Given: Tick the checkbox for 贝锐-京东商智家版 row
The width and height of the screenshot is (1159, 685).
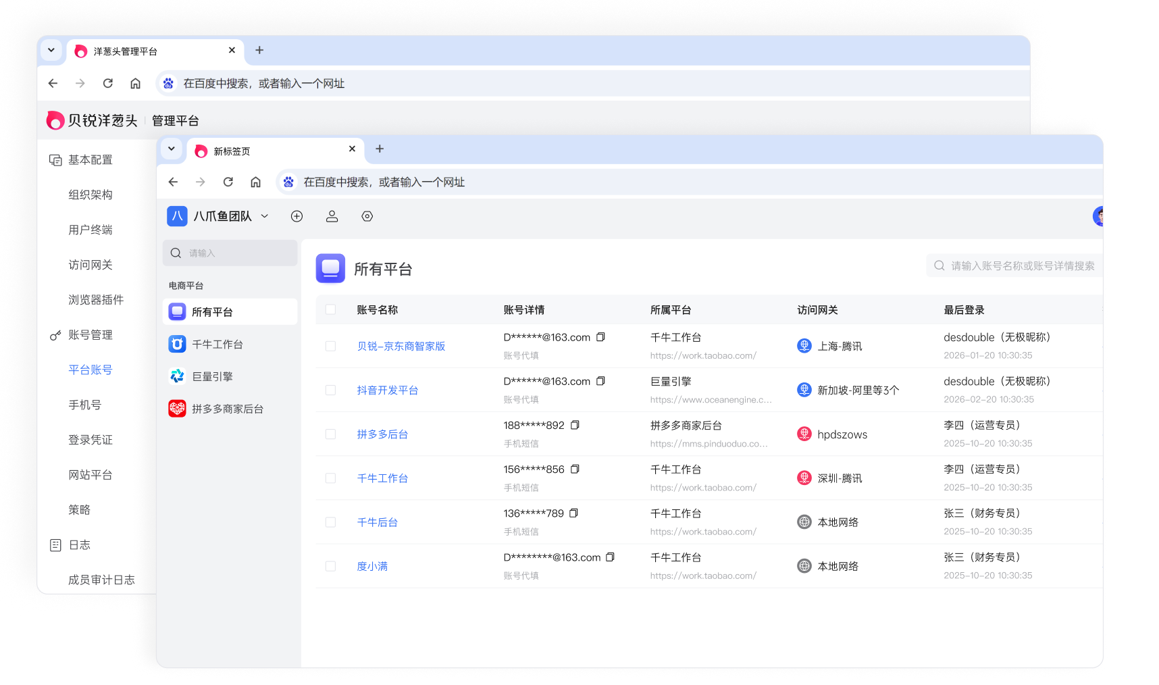Looking at the screenshot, I should pos(330,346).
